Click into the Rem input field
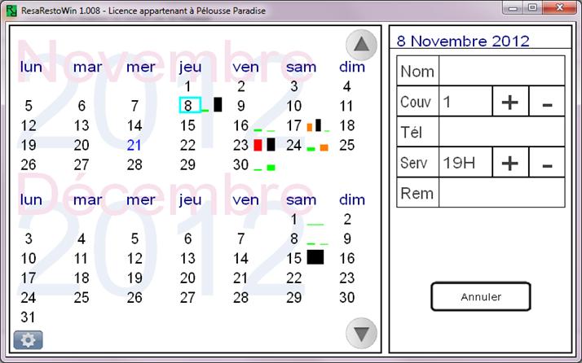 click(502, 192)
